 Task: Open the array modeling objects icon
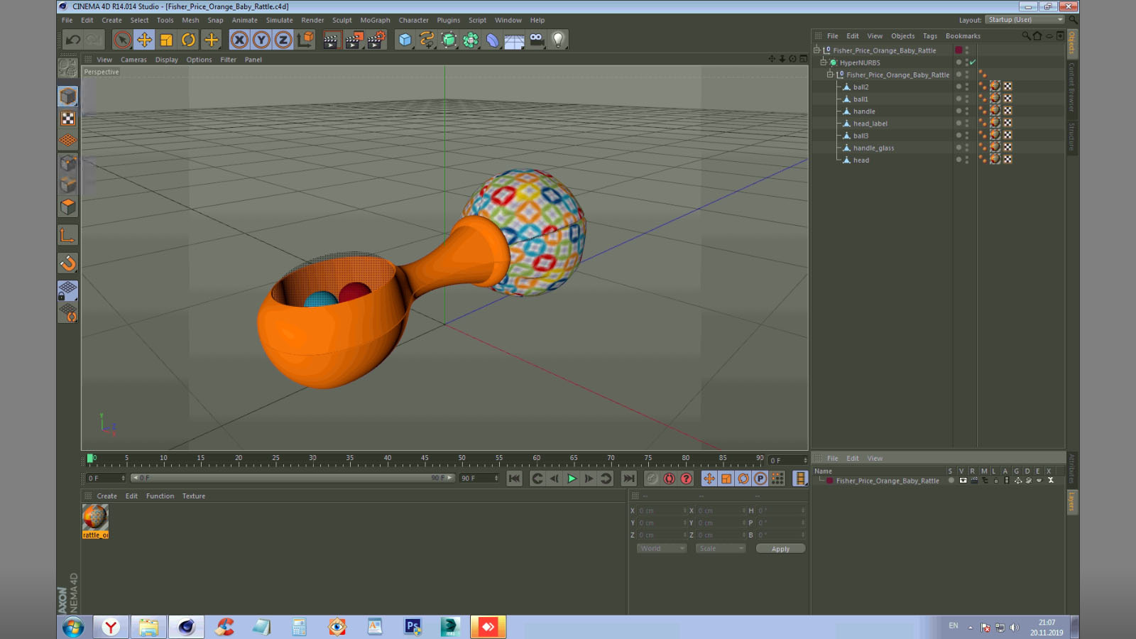[471, 40]
